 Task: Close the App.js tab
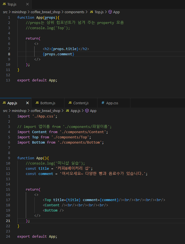27,103
